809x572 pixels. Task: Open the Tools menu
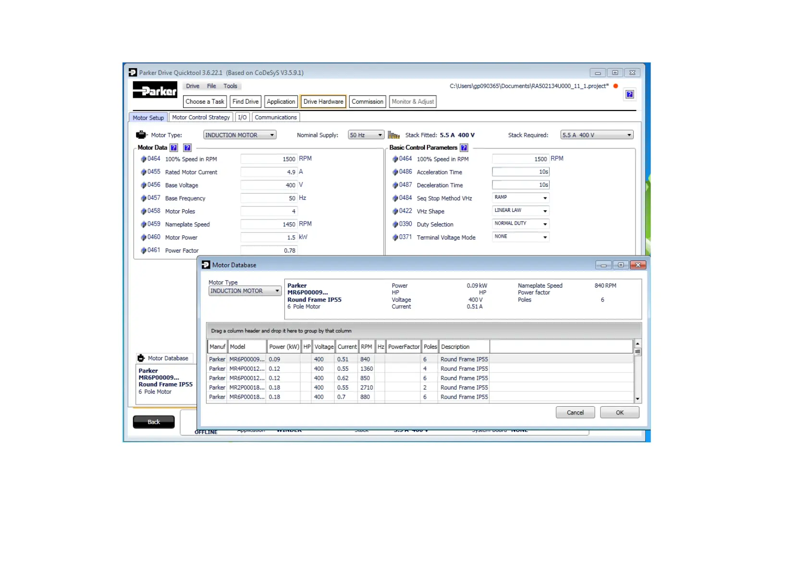coord(230,86)
